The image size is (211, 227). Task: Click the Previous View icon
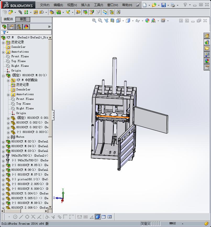pos(106,20)
